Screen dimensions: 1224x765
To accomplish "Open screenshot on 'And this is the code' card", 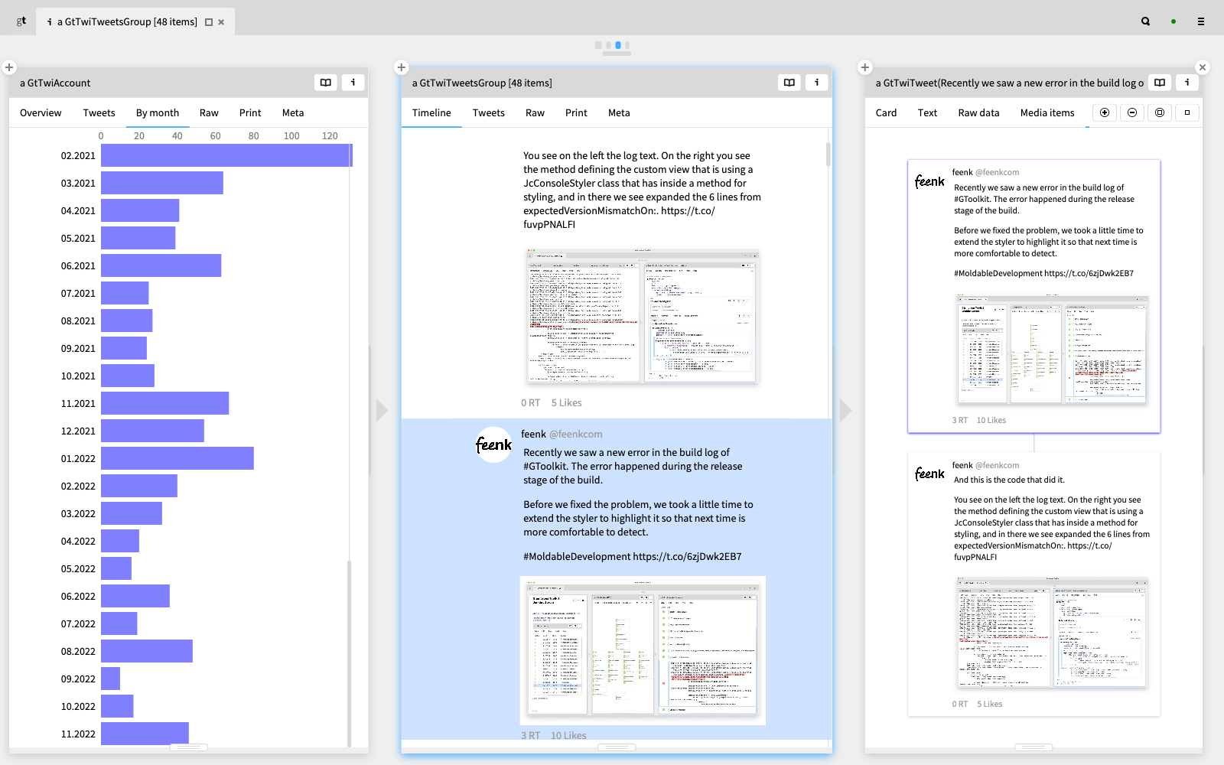I will (1052, 633).
